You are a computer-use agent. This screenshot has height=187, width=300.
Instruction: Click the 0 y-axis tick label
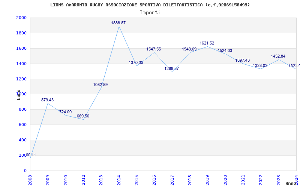(25, 171)
